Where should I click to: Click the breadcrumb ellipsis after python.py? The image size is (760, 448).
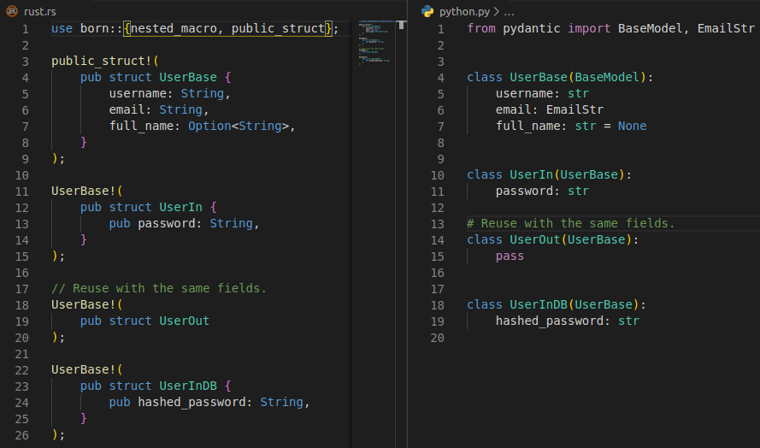(509, 12)
